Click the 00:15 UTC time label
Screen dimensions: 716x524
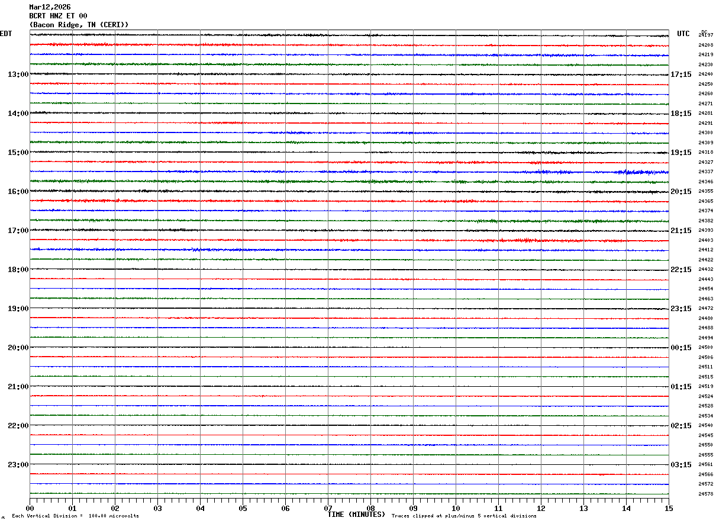681,348
